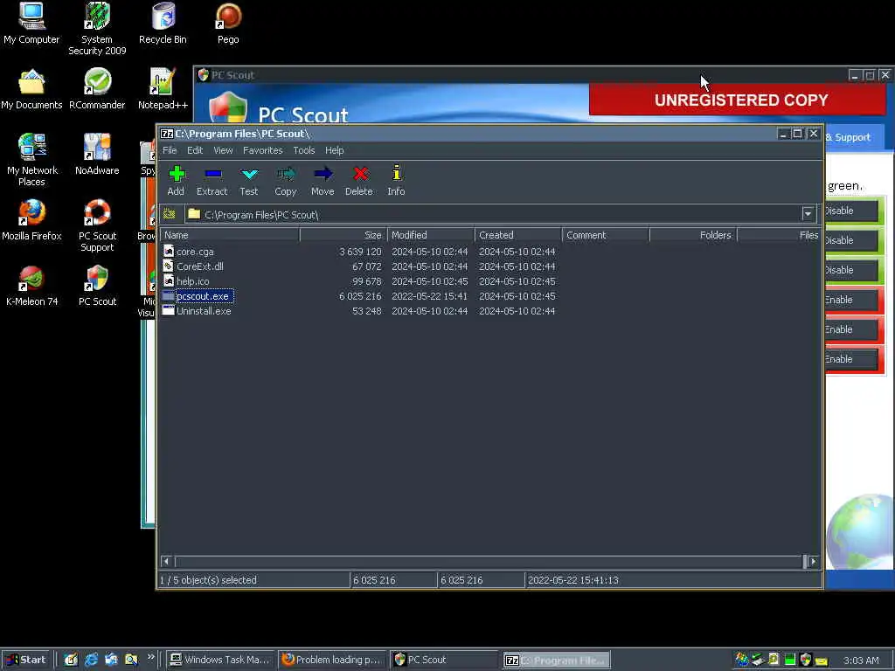The width and height of the screenshot is (895, 671).
Task: Expand quick launch overflow chevron
Action: coord(150,657)
